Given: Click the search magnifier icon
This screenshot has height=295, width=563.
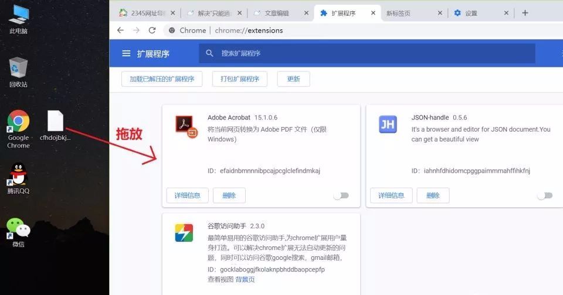Looking at the screenshot, I should tap(210, 53).
